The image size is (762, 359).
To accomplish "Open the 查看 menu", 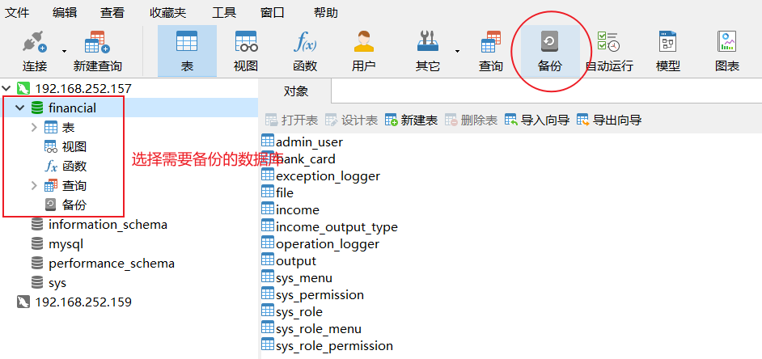I will (x=112, y=13).
